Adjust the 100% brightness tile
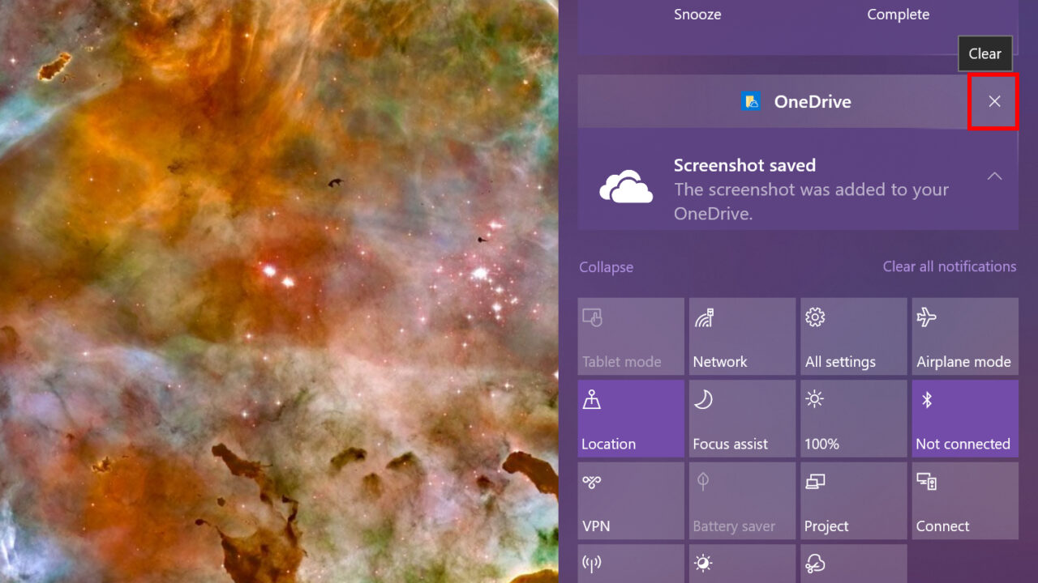Image resolution: width=1038 pixels, height=583 pixels. pyautogui.click(x=853, y=418)
